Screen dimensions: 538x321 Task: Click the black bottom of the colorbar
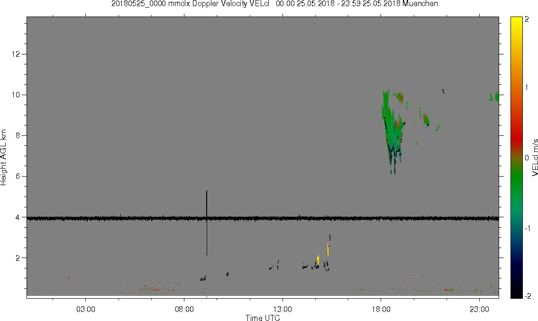click(516, 294)
